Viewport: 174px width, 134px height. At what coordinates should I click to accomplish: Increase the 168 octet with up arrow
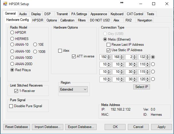pyautogui.click(x=122, y=56)
